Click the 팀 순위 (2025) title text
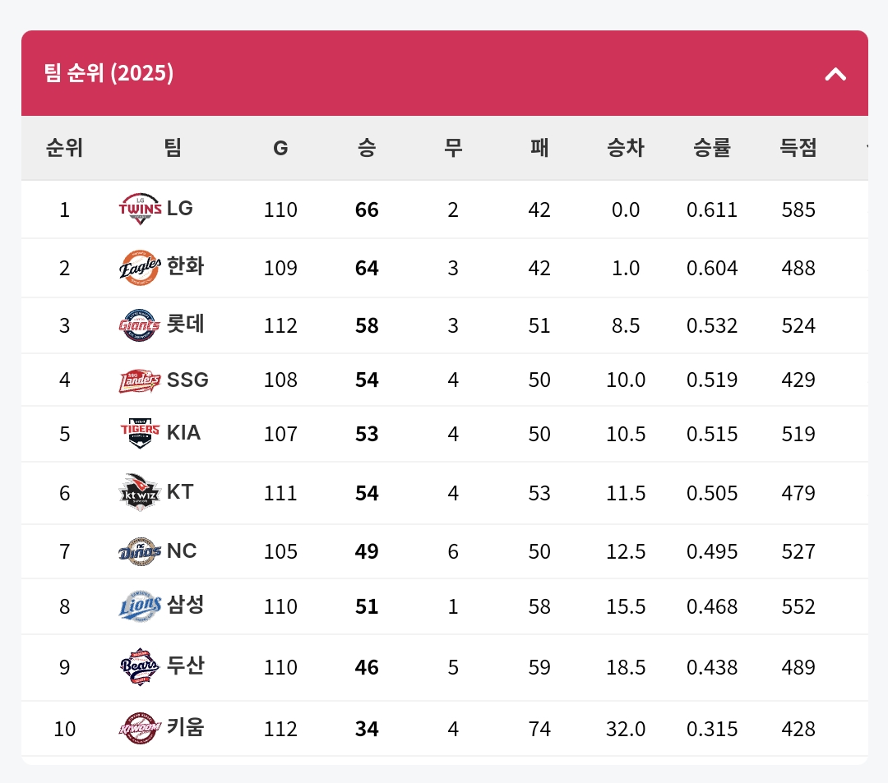The image size is (888, 783). [109, 73]
